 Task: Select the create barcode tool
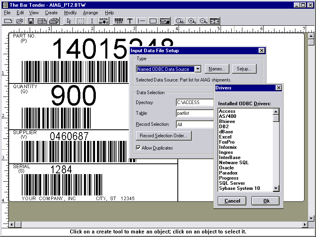[118, 21]
